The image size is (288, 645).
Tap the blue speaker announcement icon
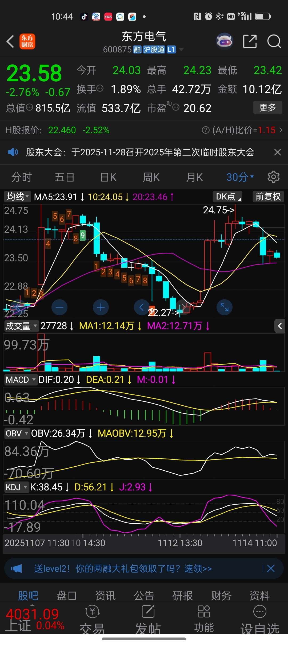(x=13, y=152)
